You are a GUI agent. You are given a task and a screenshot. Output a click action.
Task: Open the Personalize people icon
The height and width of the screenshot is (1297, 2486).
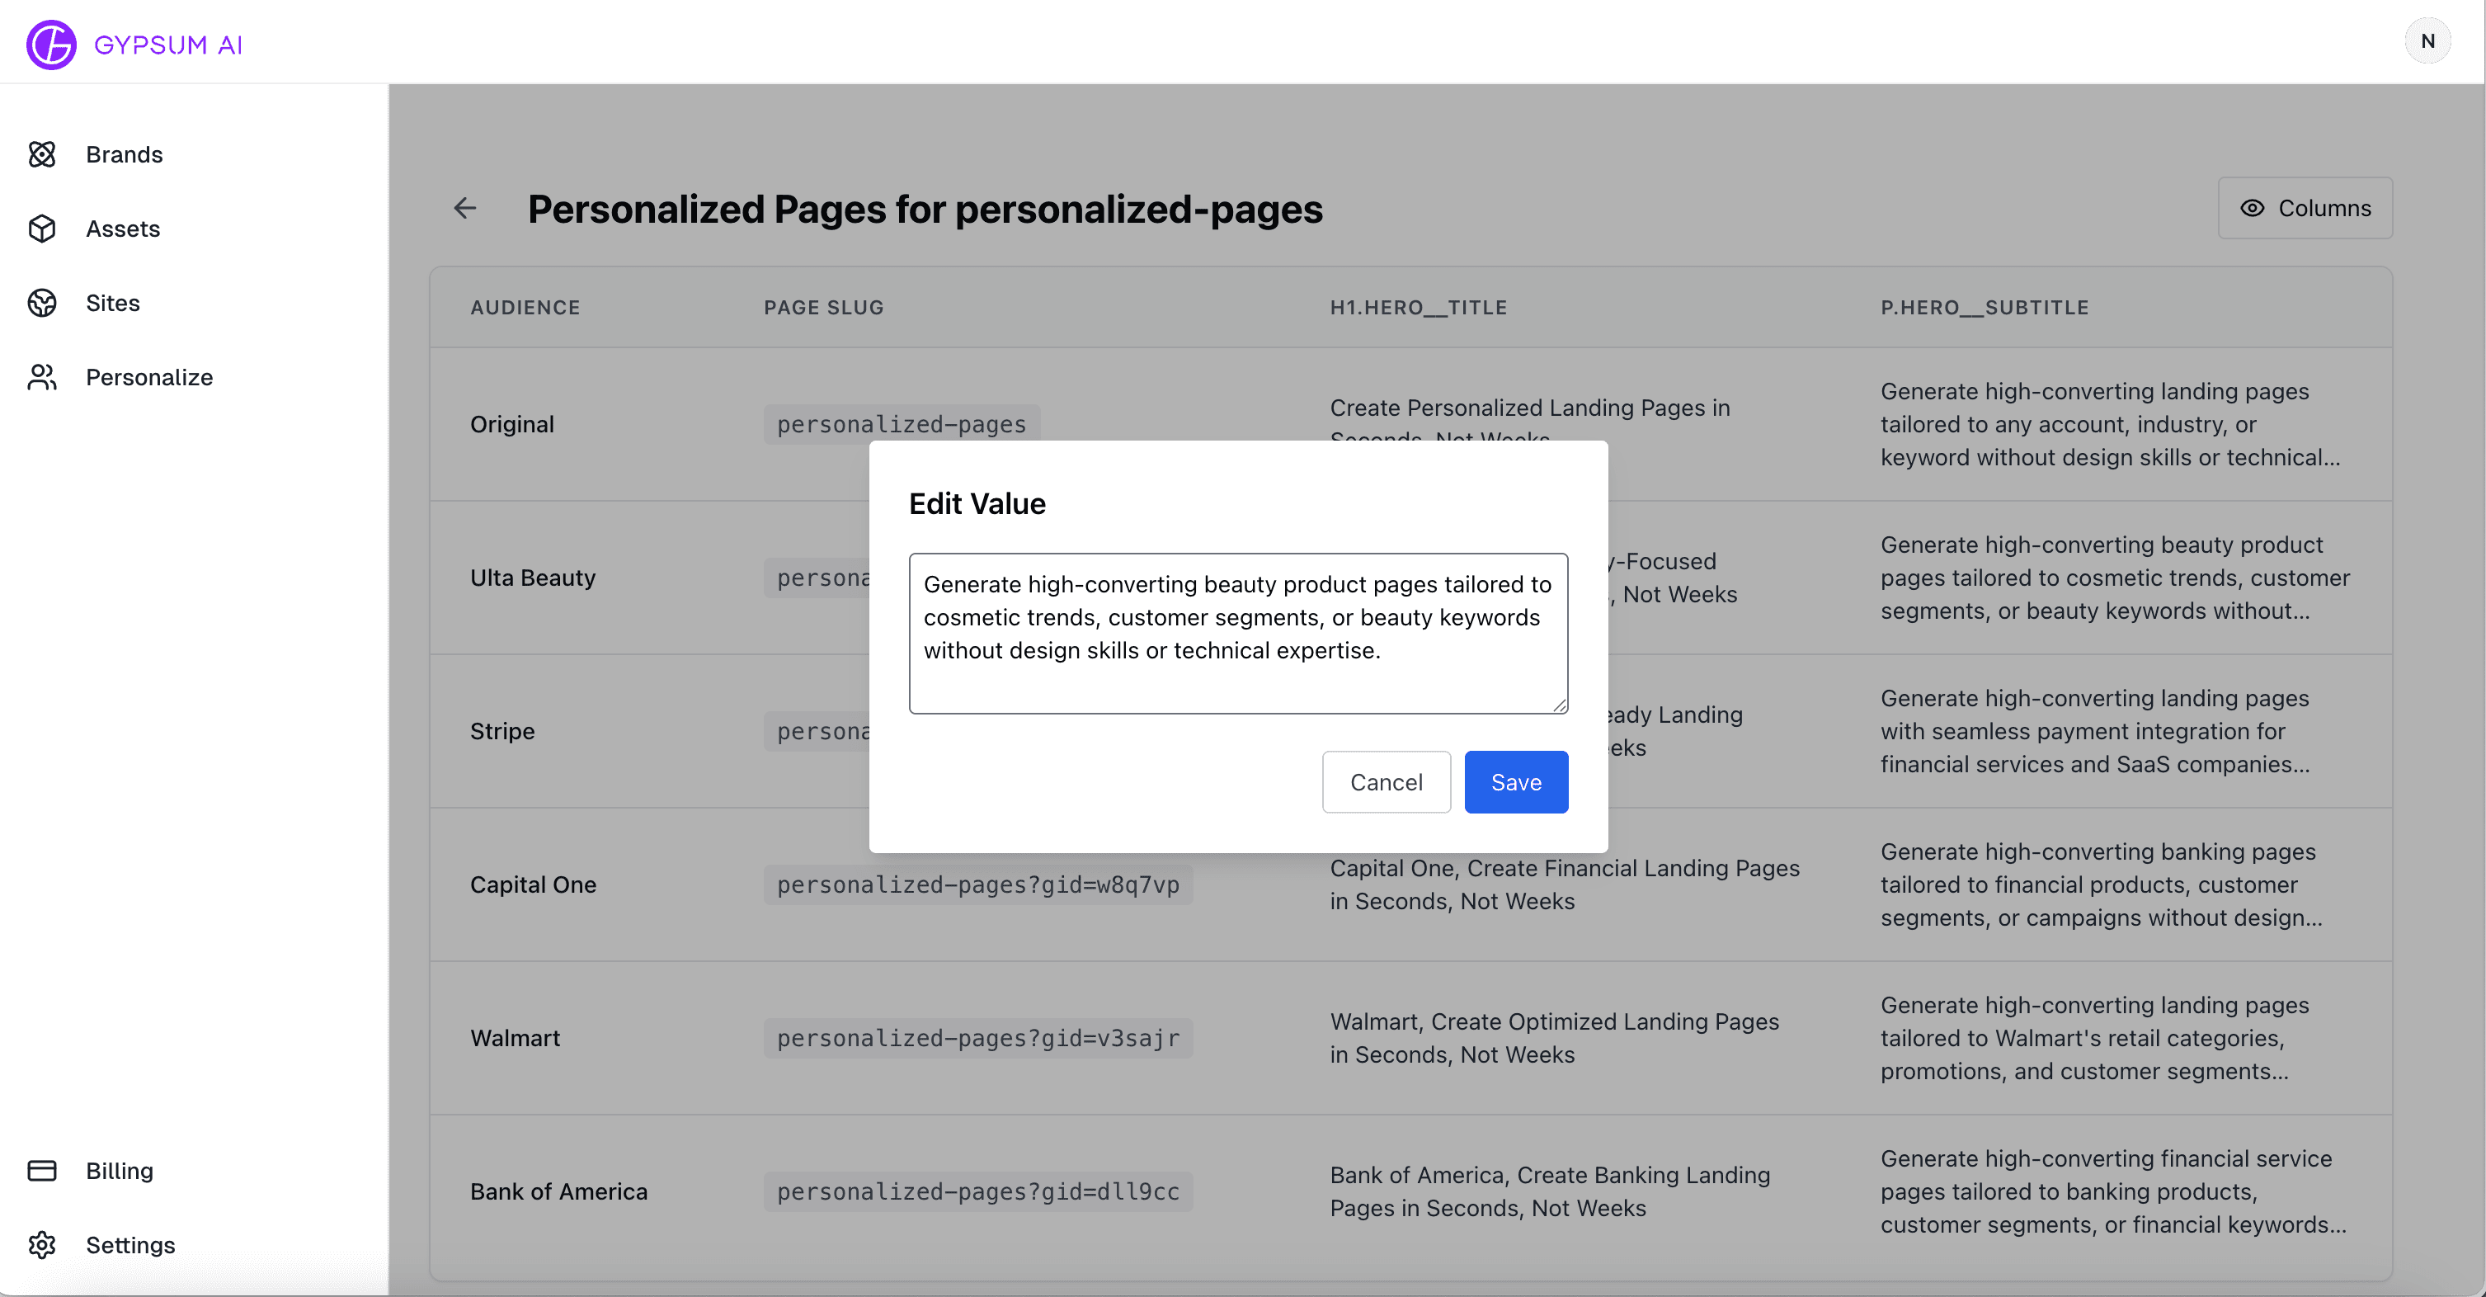pos(42,377)
